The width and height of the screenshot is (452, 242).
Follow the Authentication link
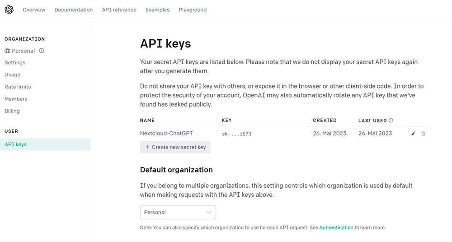[336, 228]
